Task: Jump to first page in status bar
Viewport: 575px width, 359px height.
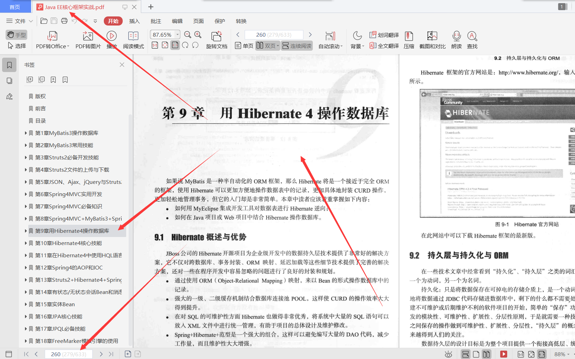Action: [x=26, y=354]
